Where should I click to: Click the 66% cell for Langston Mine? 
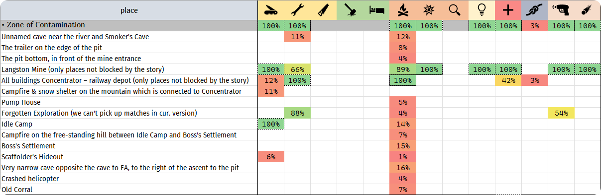tap(297, 69)
